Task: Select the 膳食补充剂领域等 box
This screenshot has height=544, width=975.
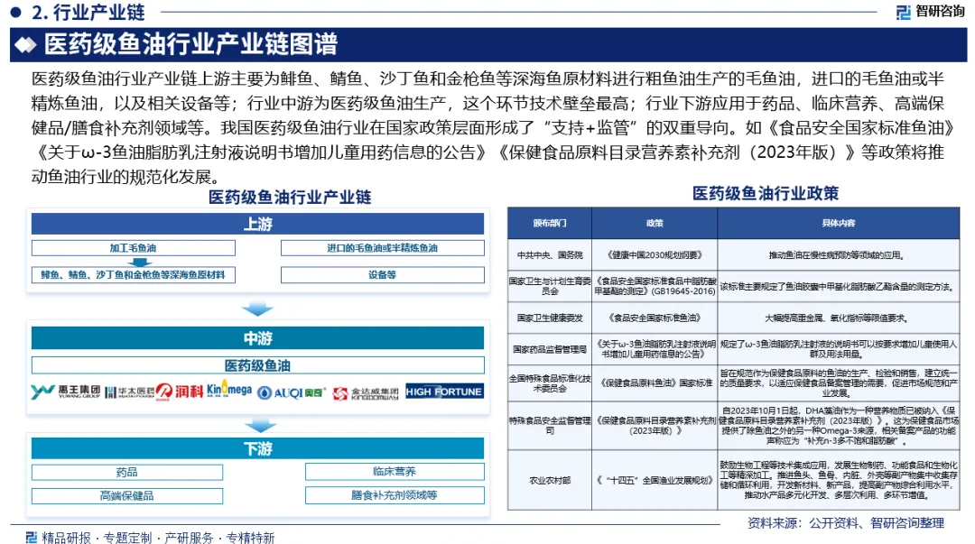Action: point(395,495)
